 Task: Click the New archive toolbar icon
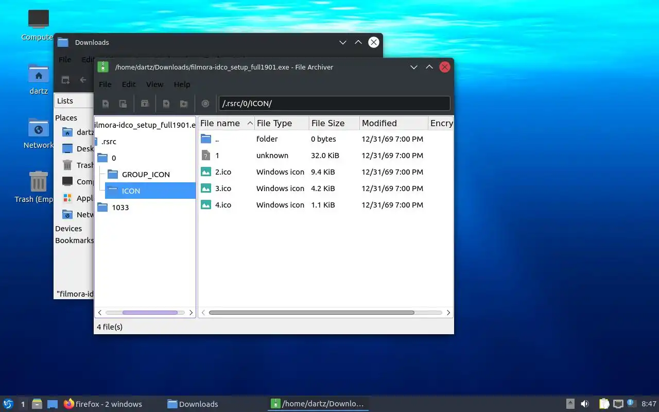(x=106, y=104)
